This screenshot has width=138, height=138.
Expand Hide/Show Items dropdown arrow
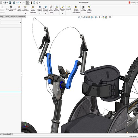[101, 17]
